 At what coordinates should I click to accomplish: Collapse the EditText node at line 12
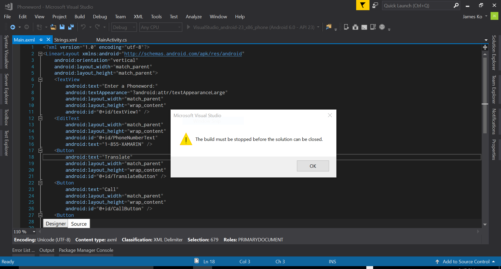(40, 118)
